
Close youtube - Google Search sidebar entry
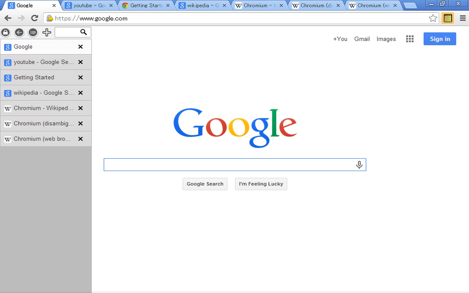click(x=81, y=62)
